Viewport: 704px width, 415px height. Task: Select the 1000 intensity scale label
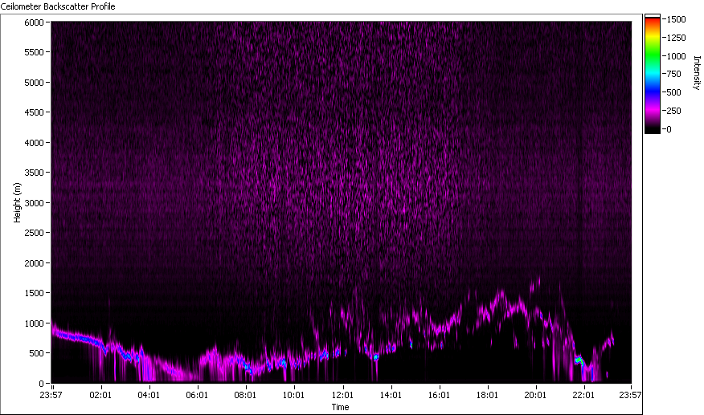tap(677, 56)
